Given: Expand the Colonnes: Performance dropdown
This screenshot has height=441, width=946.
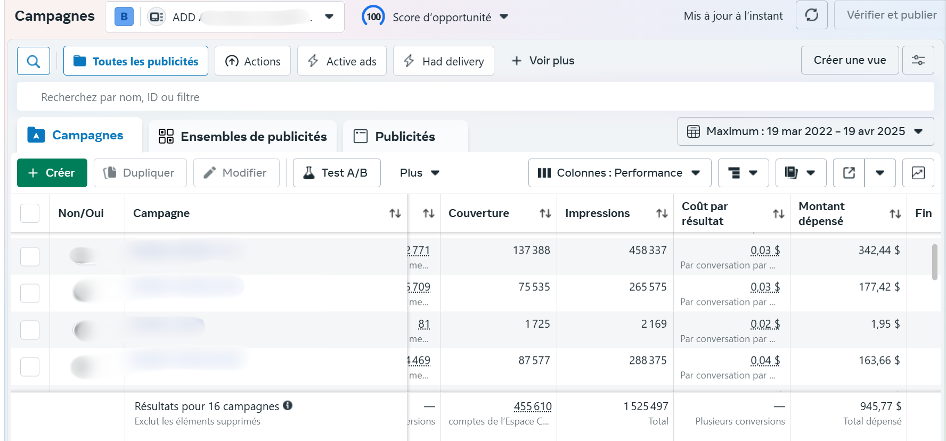Looking at the screenshot, I should [619, 173].
